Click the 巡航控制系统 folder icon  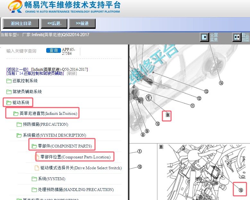[9, 81]
